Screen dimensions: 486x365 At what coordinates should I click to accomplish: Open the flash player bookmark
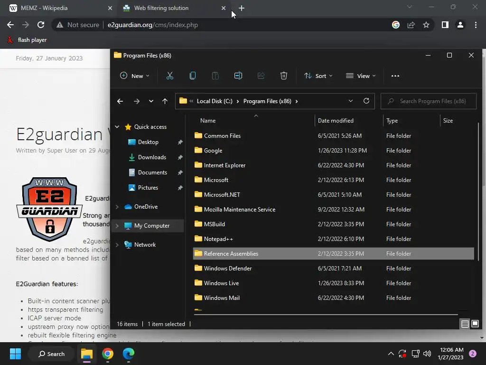[27, 40]
